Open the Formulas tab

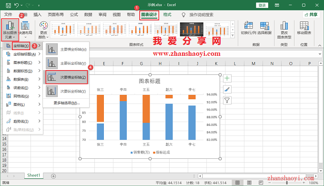(x=74, y=15)
